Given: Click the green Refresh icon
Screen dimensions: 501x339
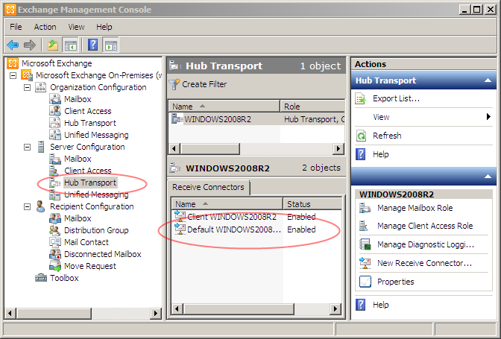Looking at the screenshot, I should point(362,136).
